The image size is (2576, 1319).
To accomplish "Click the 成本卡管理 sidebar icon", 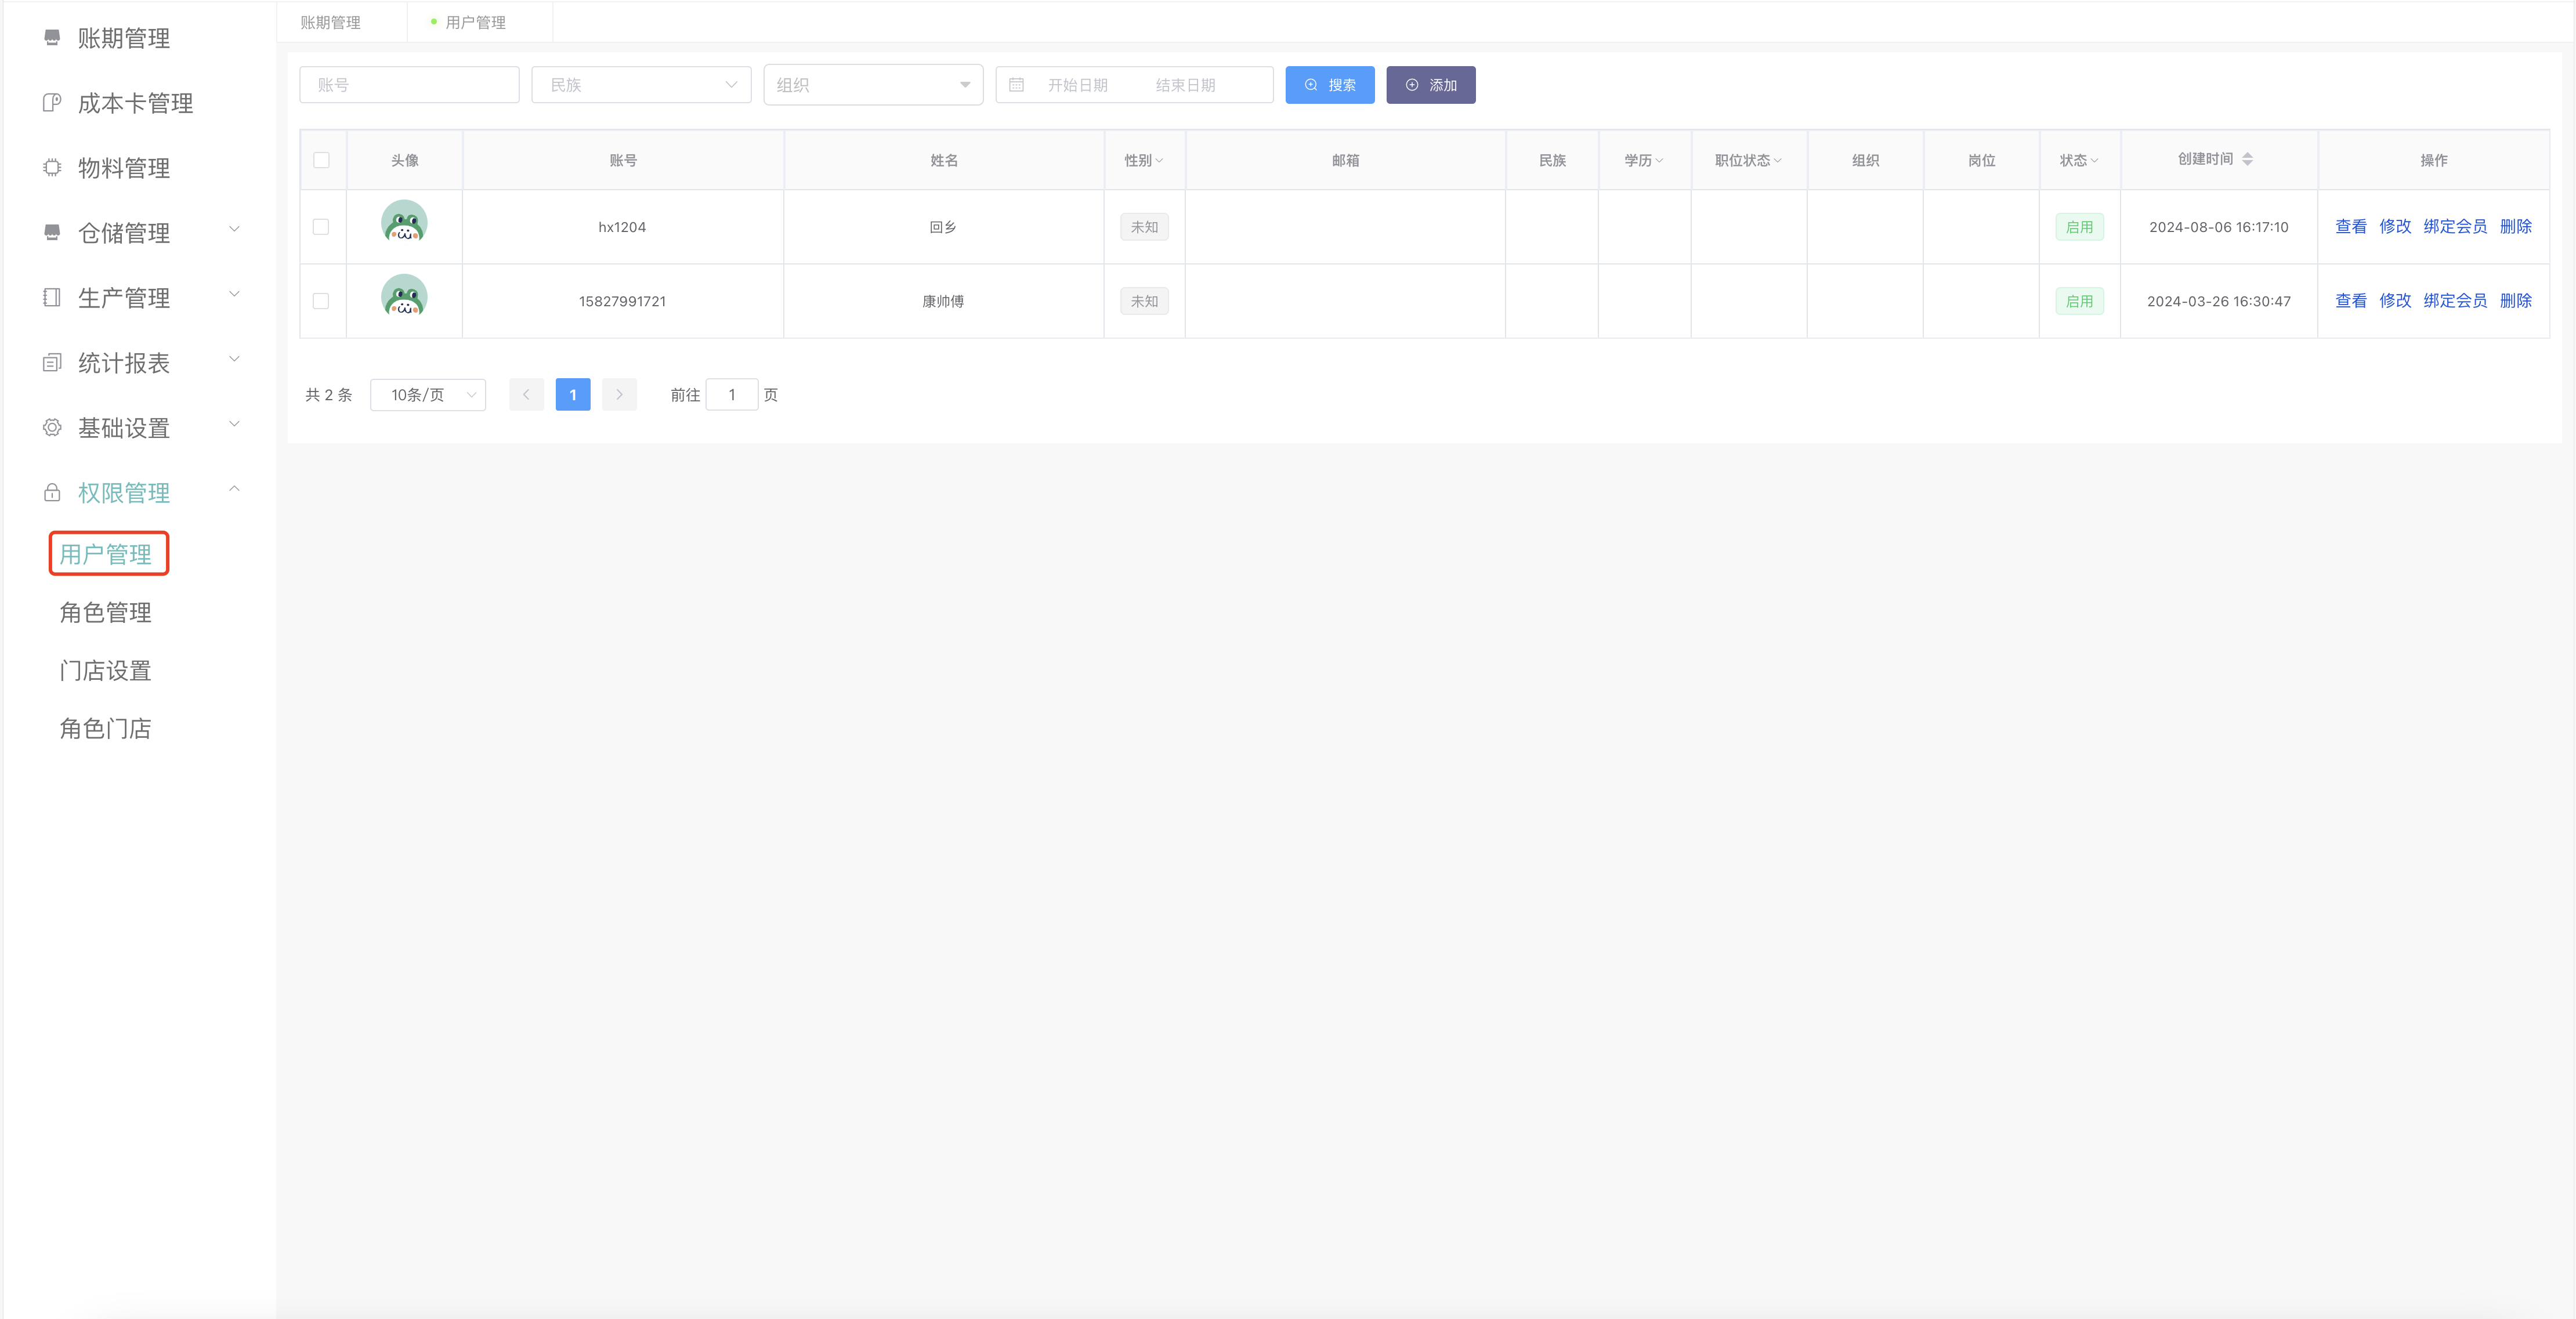I will (52, 103).
